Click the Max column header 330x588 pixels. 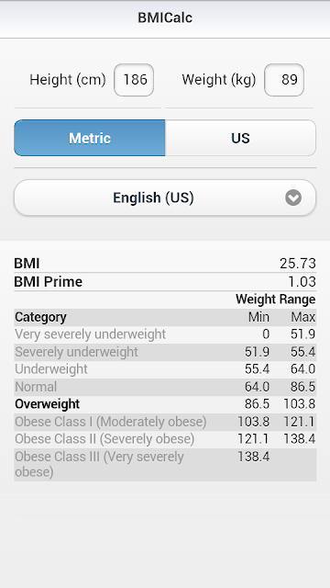pyautogui.click(x=303, y=317)
